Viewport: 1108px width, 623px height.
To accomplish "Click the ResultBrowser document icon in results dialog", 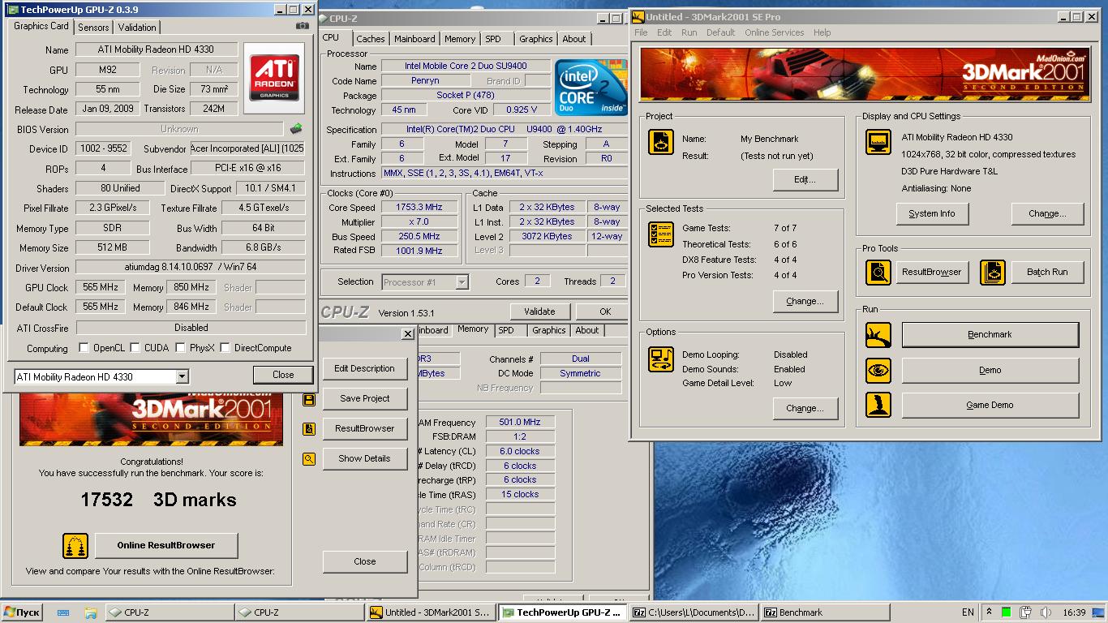I will tap(308, 429).
